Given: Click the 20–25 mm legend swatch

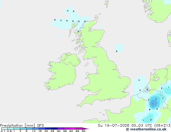Looking at the screenshot, I should pos(48,128).
